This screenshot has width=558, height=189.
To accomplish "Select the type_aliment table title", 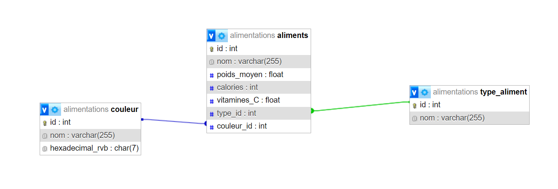I will [x=503, y=92].
